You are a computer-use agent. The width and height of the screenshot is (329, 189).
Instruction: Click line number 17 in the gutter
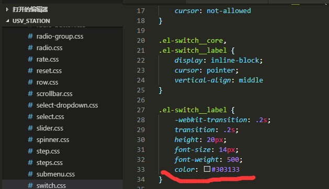[141, 10]
